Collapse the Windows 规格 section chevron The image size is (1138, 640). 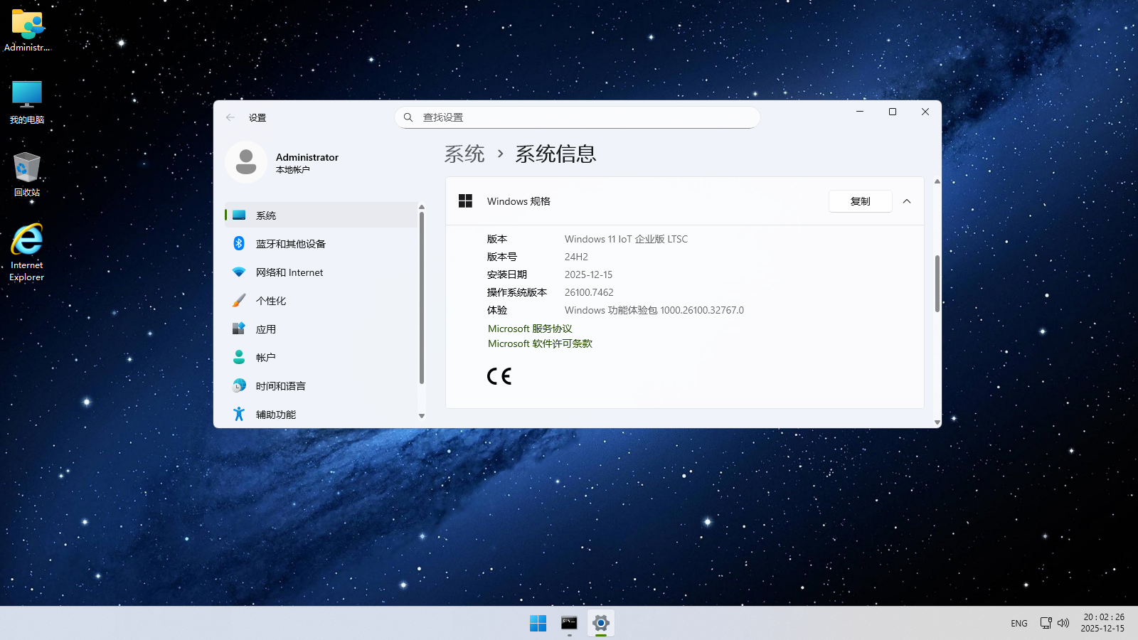907,201
